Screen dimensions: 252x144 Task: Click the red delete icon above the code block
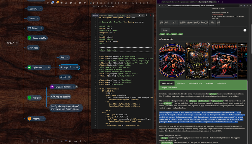point(150,15)
